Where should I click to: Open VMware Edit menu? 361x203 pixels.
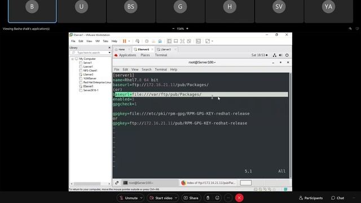(x=81, y=41)
